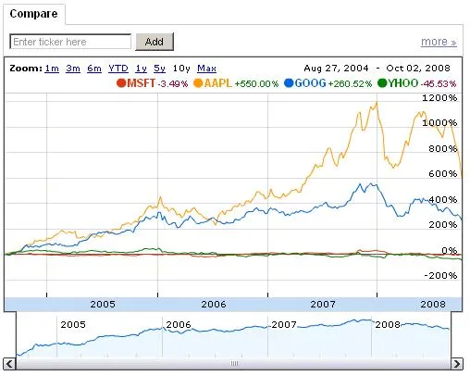Set zoom to 1y
Screen dimensions: 470x376
tap(141, 69)
